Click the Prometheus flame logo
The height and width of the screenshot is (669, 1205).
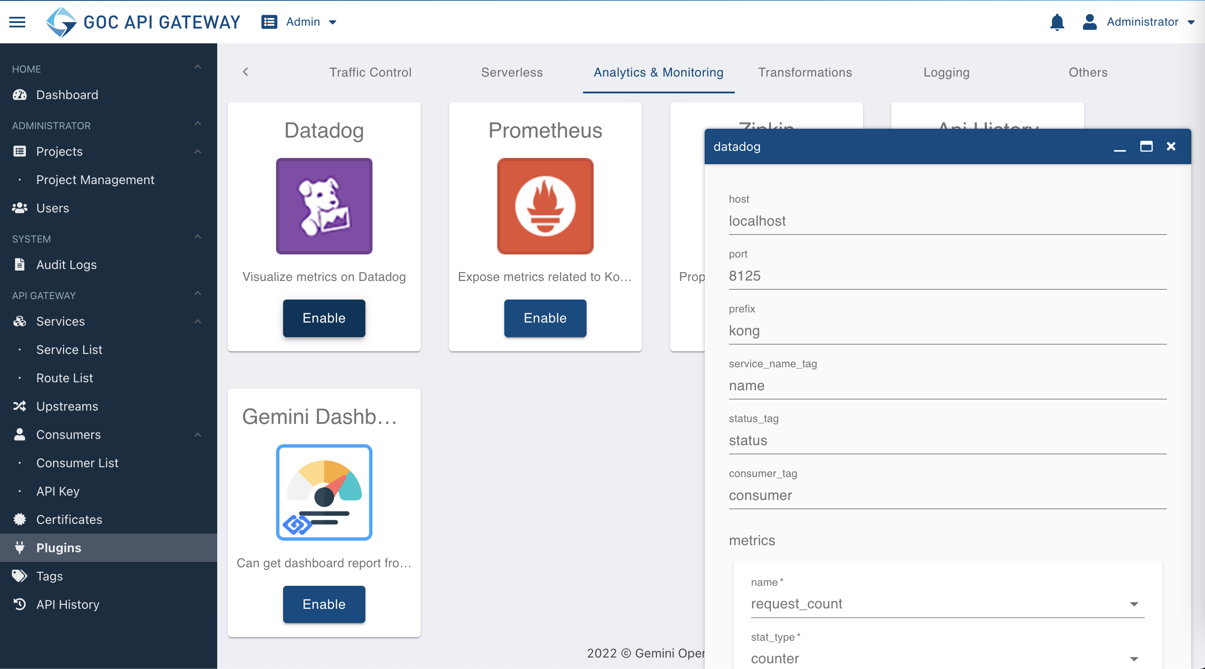point(545,206)
